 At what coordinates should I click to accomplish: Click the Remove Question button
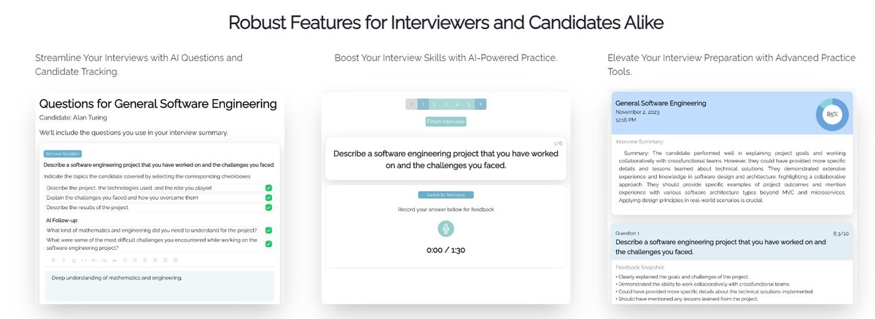[x=63, y=154]
